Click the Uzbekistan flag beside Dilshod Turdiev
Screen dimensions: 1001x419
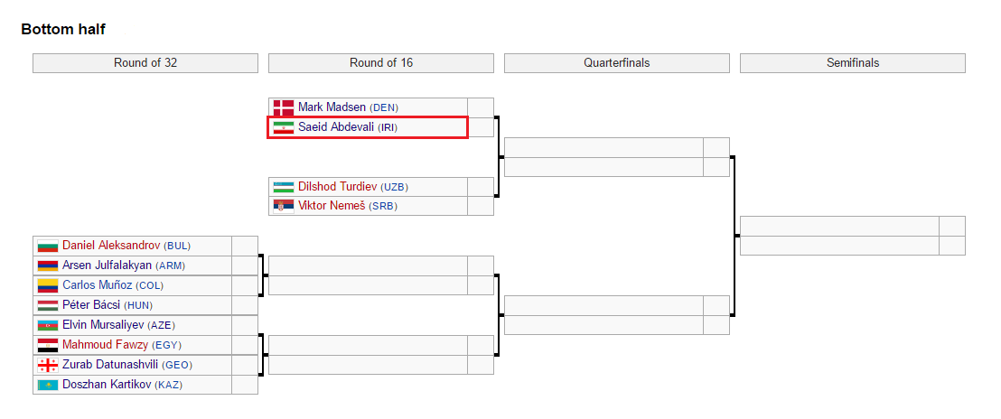[283, 187]
